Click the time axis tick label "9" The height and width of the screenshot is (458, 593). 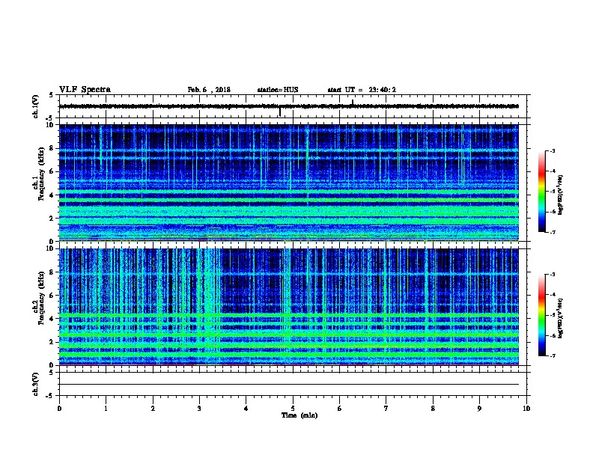pos(479,409)
